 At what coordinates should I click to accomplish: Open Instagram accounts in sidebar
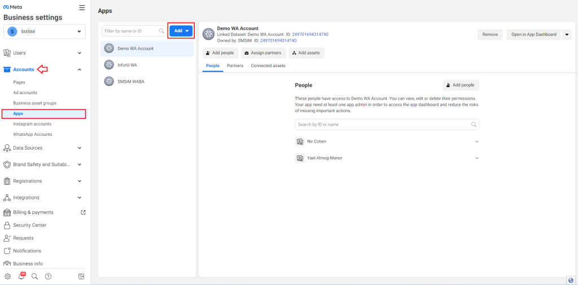click(32, 124)
